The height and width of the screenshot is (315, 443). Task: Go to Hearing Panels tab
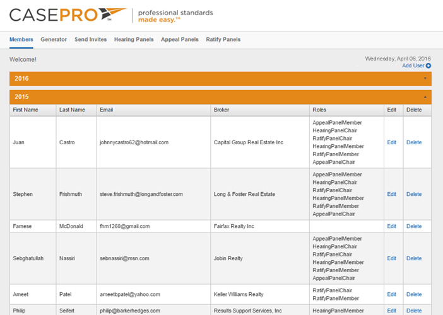pyautogui.click(x=134, y=40)
